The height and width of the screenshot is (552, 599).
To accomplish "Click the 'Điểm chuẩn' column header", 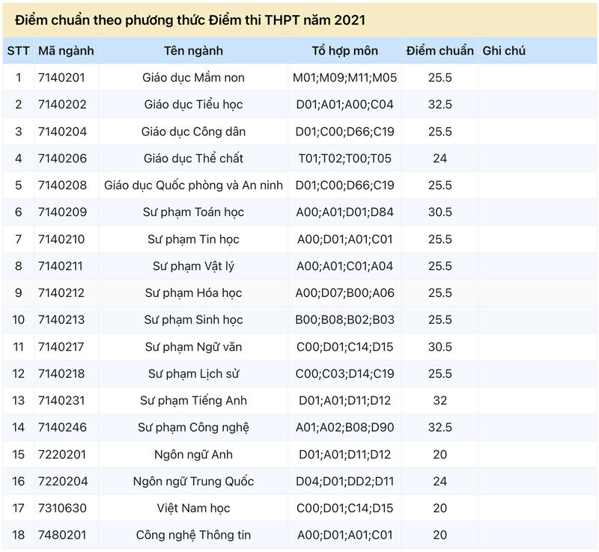I will [x=440, y=50].
